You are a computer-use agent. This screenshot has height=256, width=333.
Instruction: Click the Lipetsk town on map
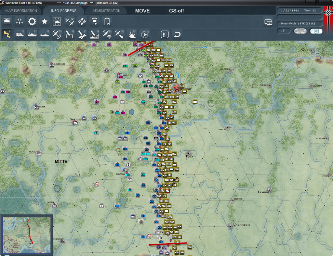coord(233,200)
